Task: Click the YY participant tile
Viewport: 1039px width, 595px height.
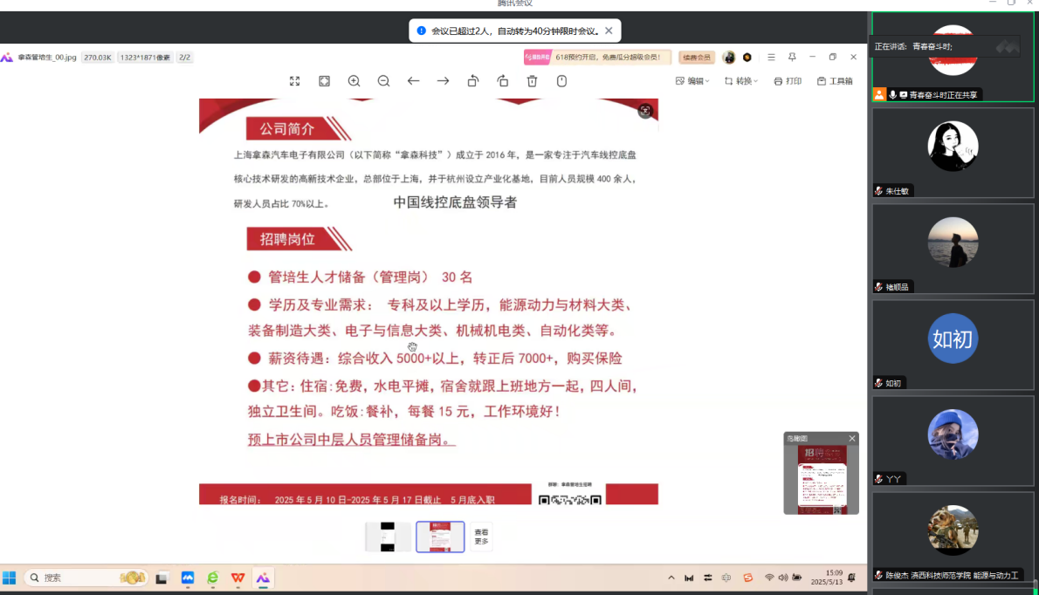Action: pyautogui.click(x=953, y=441)
